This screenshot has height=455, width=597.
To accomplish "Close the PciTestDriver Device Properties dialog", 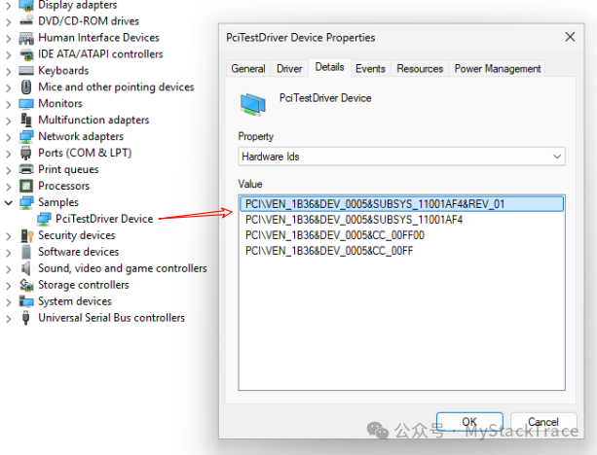I will coord(570,37).
